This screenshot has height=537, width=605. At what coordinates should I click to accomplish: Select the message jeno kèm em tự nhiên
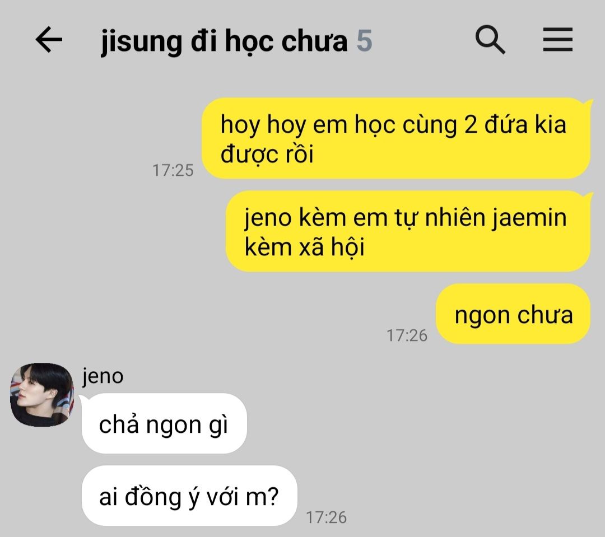click(x=408, y=231)
